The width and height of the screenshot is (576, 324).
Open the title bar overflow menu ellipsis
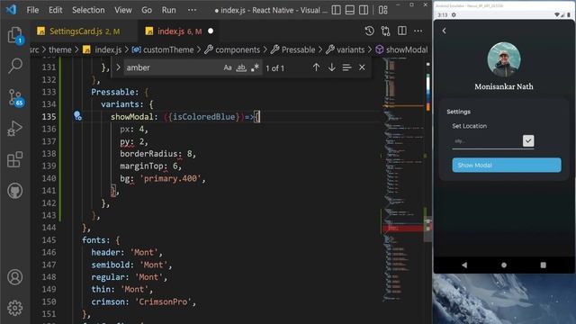(192, 10)
